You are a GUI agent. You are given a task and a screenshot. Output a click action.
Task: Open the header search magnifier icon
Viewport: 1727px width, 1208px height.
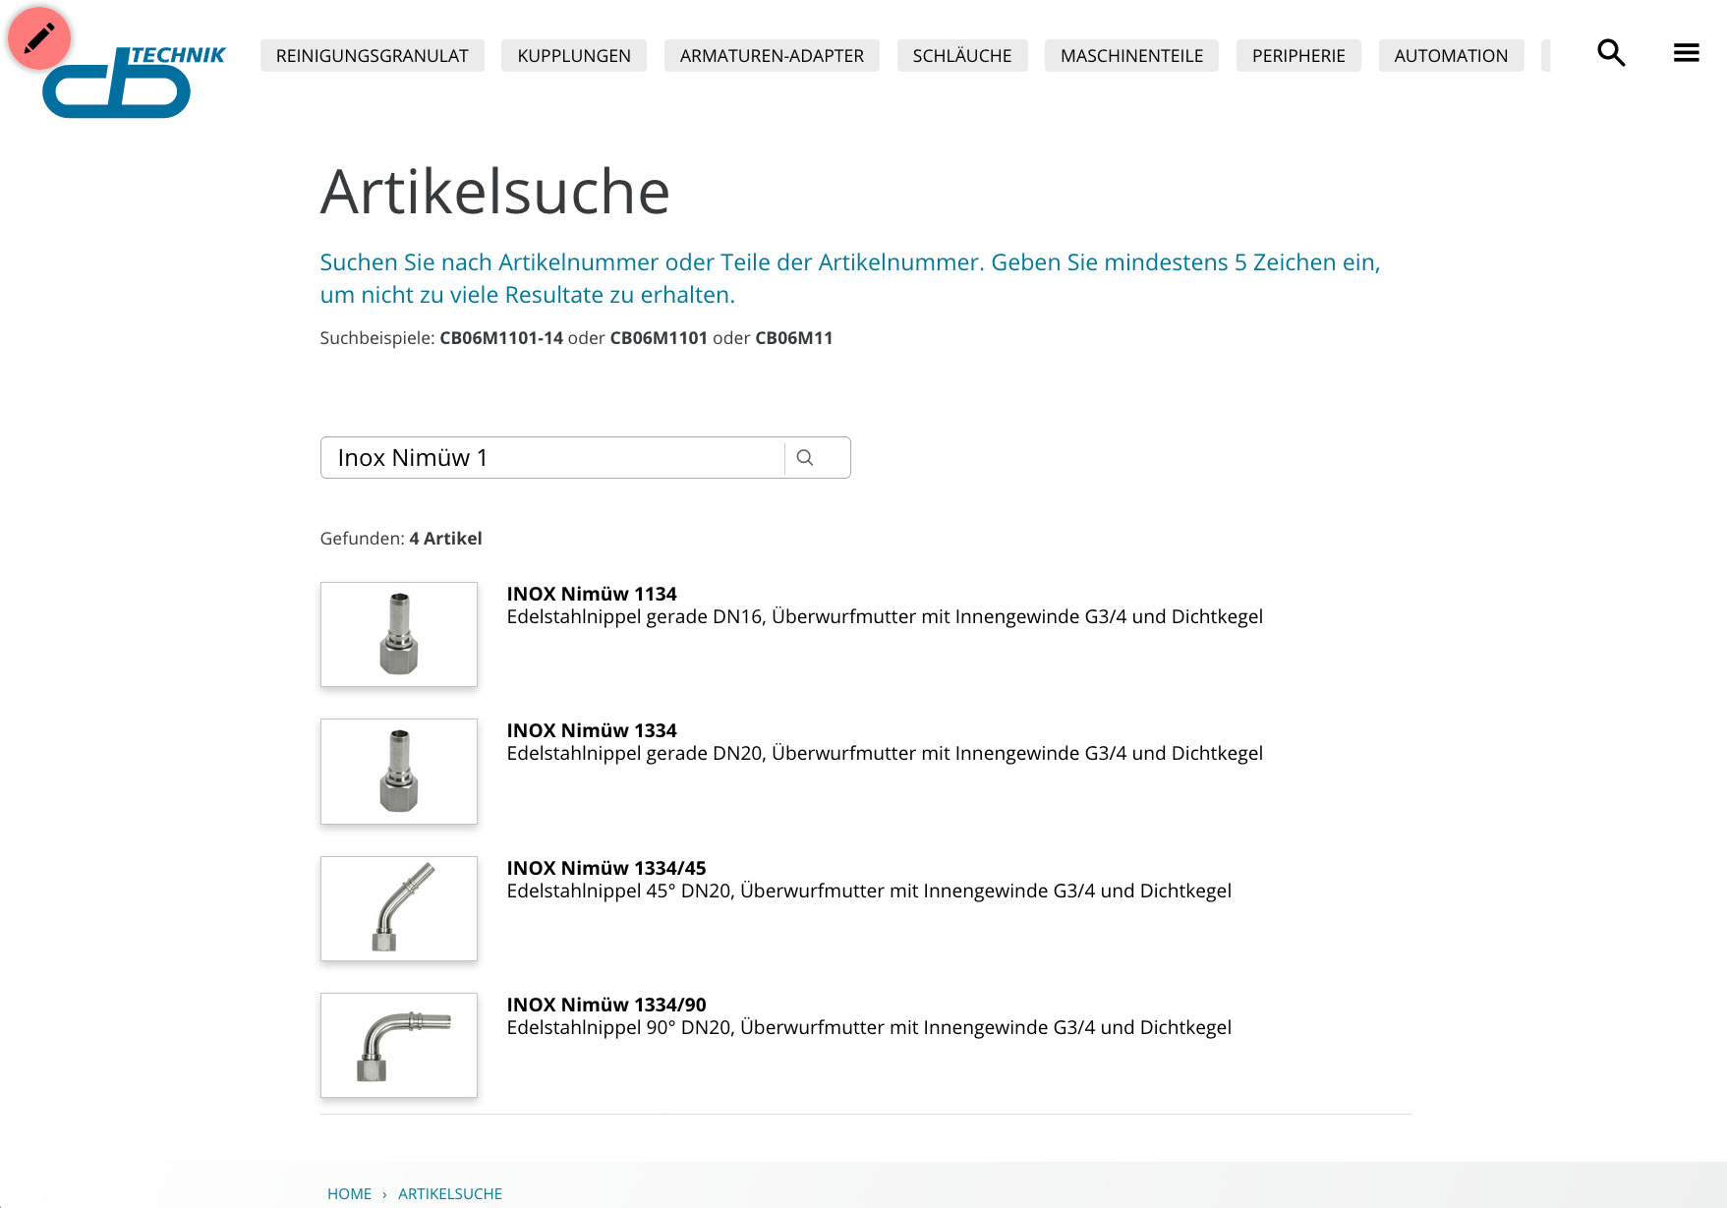[1611, 53]
